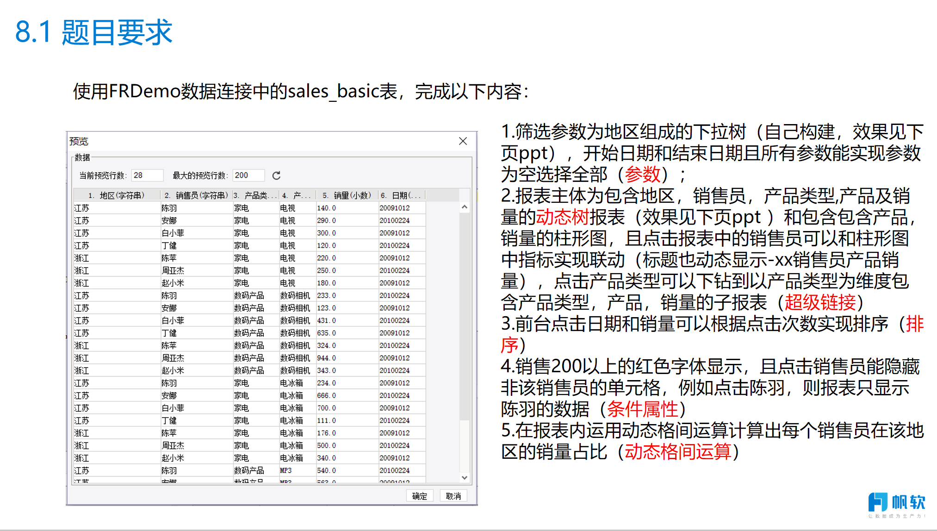Click the red 动态树 text
The height and width of the screenshot is (531, 937).
point(563,217)
